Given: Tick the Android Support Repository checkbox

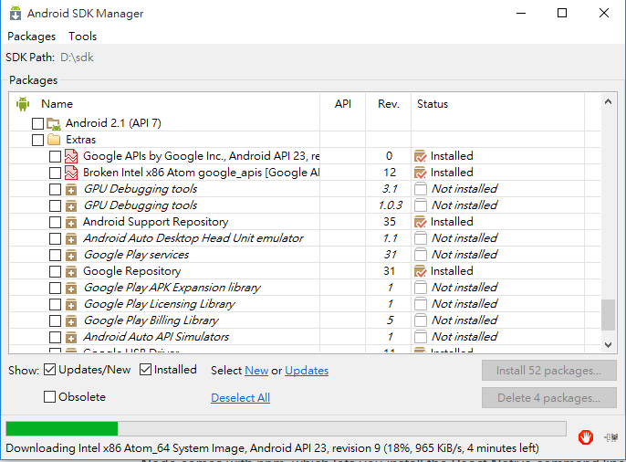Looking at the screenshot, I should pos(55,222).
